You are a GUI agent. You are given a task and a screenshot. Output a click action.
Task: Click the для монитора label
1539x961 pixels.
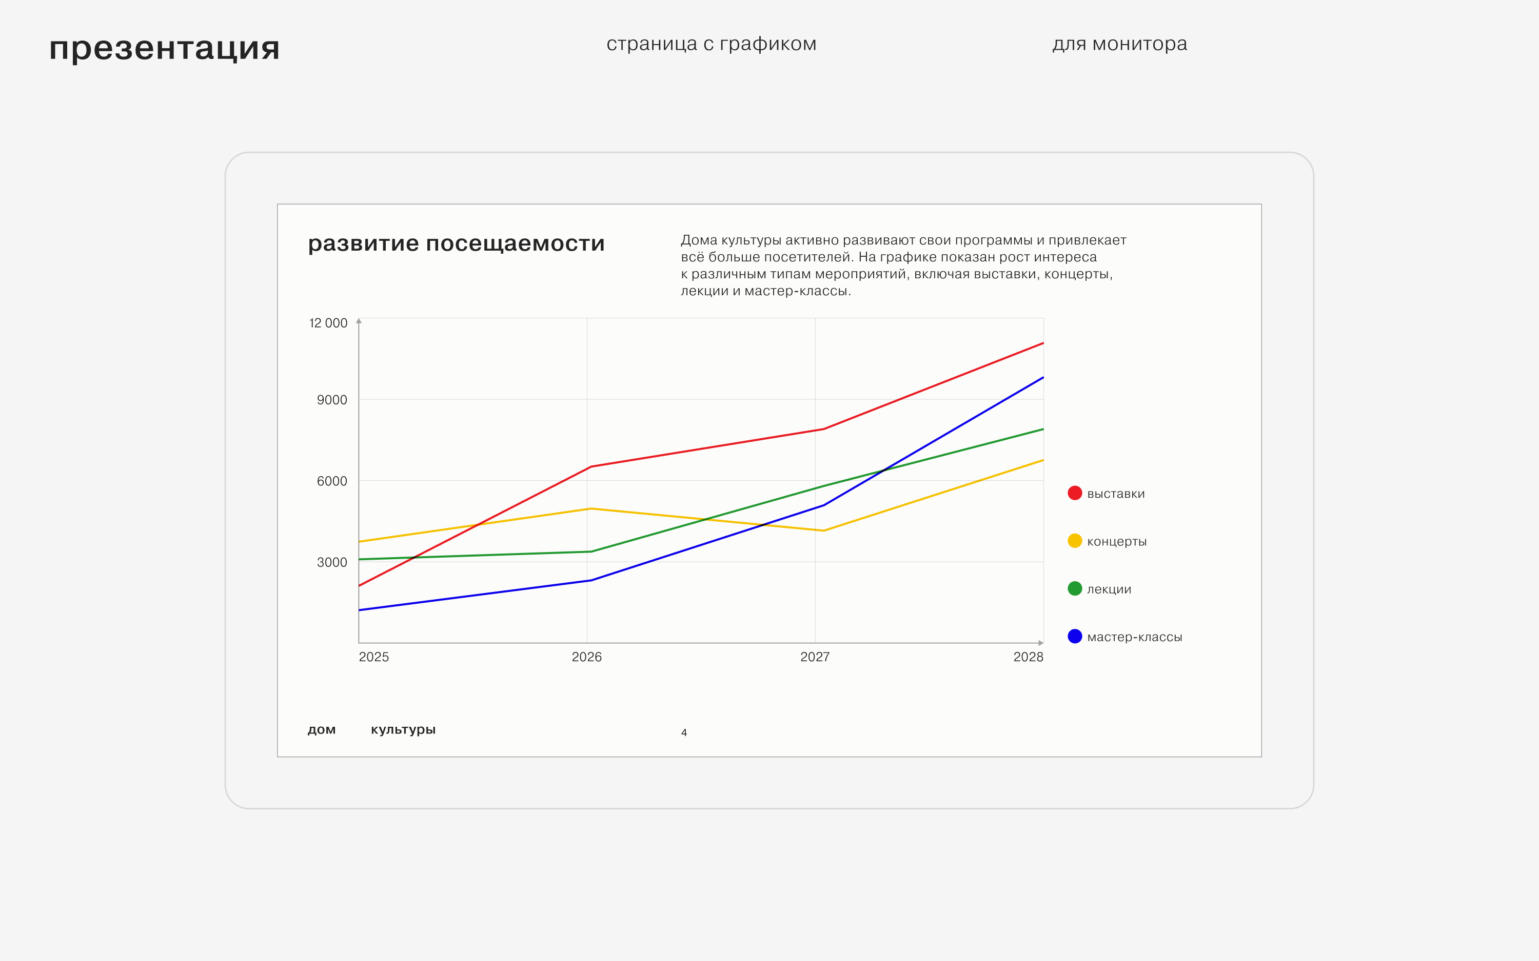click(x=1119, y=44)
